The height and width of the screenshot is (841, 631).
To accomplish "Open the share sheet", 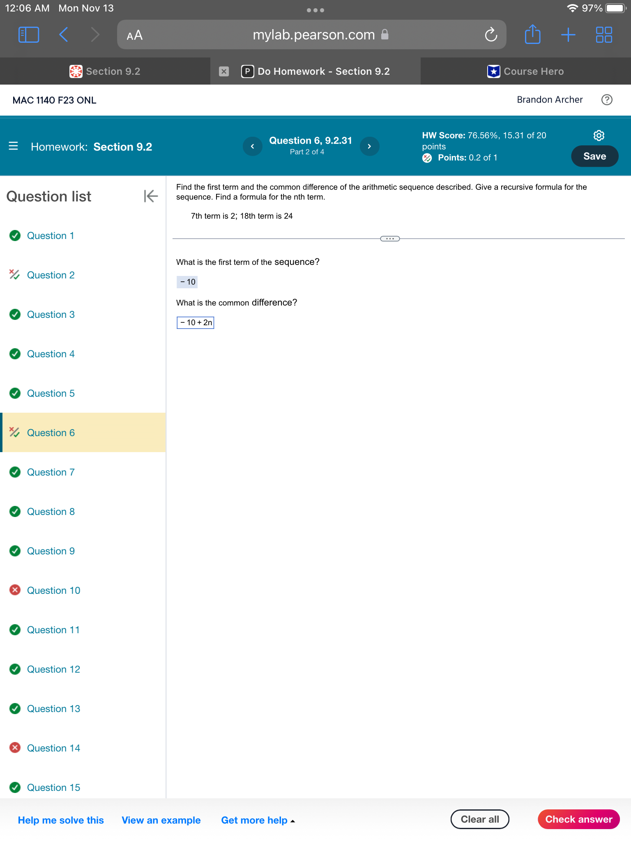I will 532,34.
